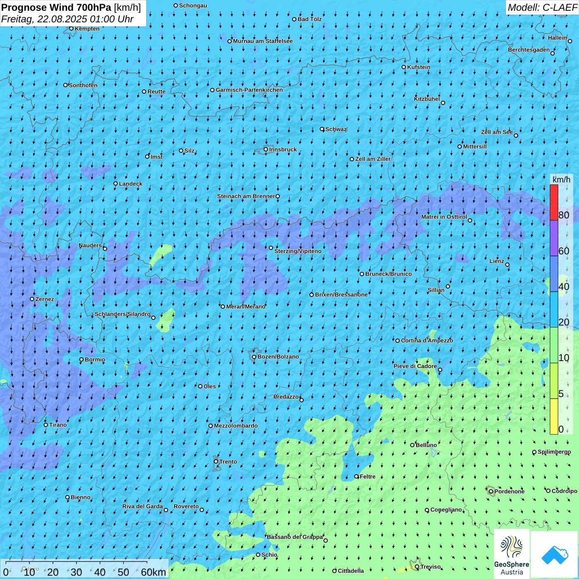Click the Landeck city marker circle

pos(116,184)
